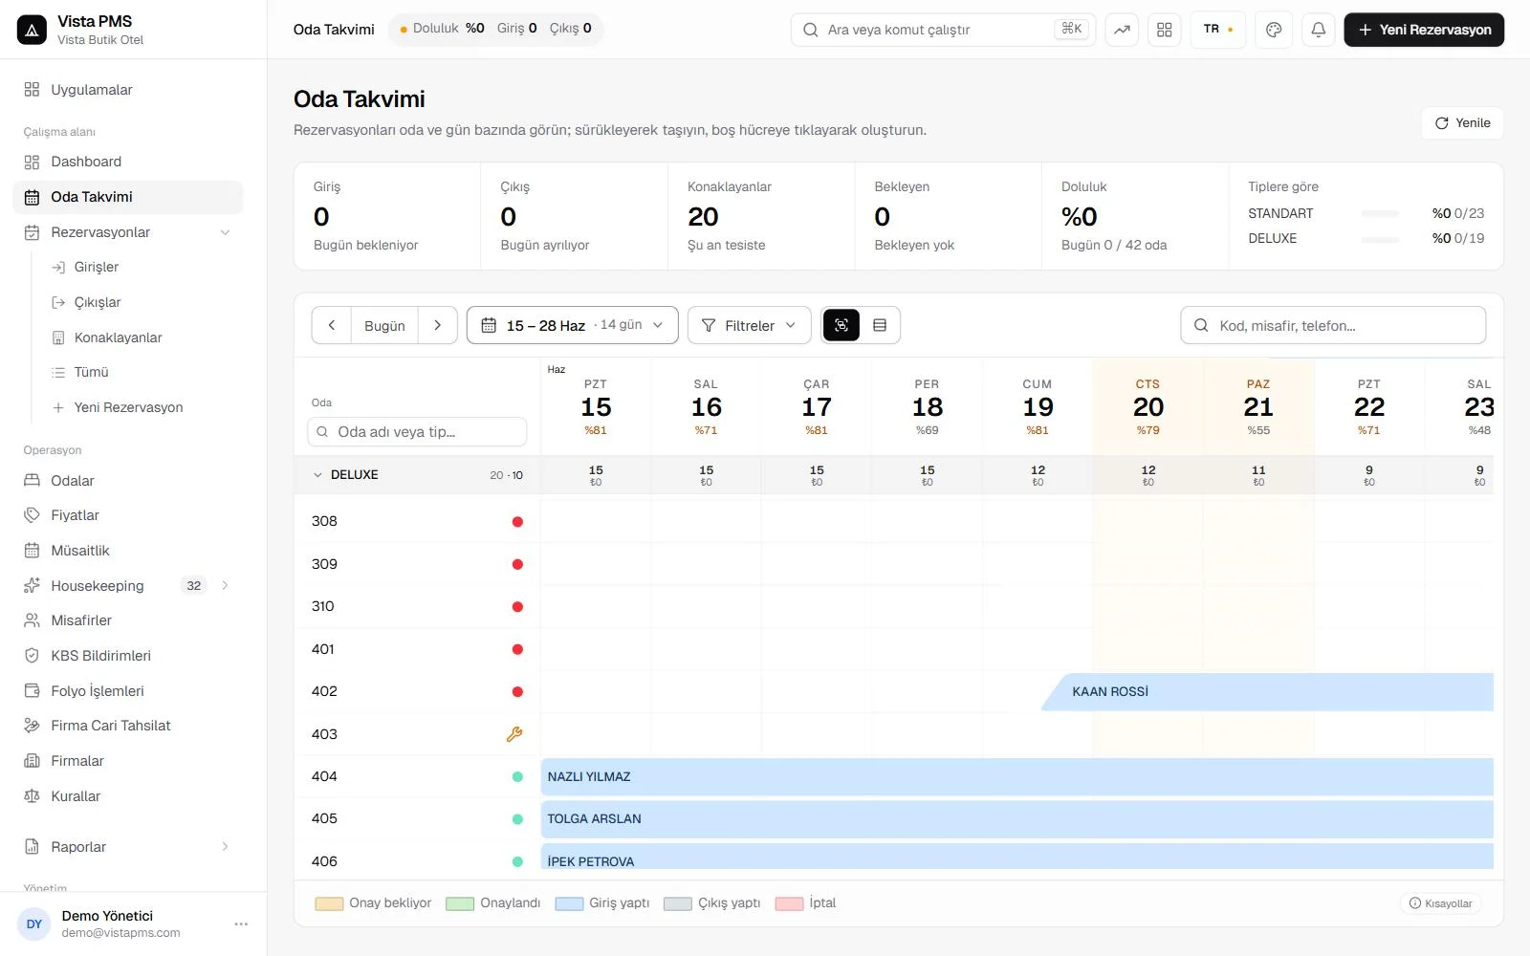Open the TOLGA ARSLAN reservation bar

tap(1017, 819)
